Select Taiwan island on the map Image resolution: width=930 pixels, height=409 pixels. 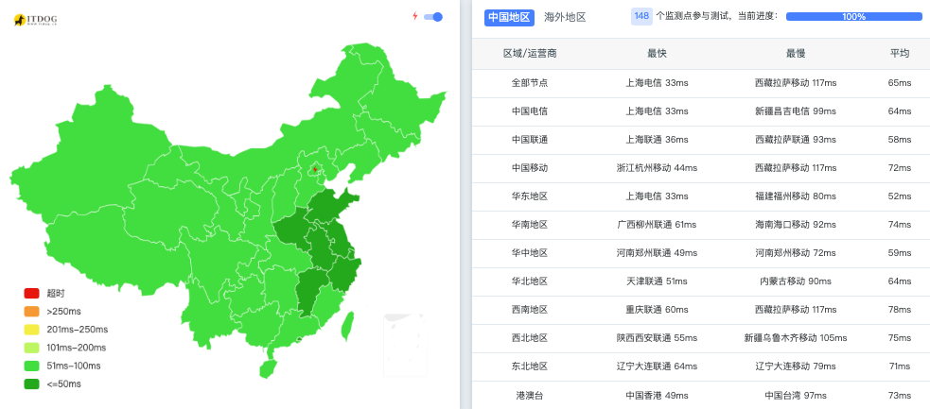coord(346,324)
